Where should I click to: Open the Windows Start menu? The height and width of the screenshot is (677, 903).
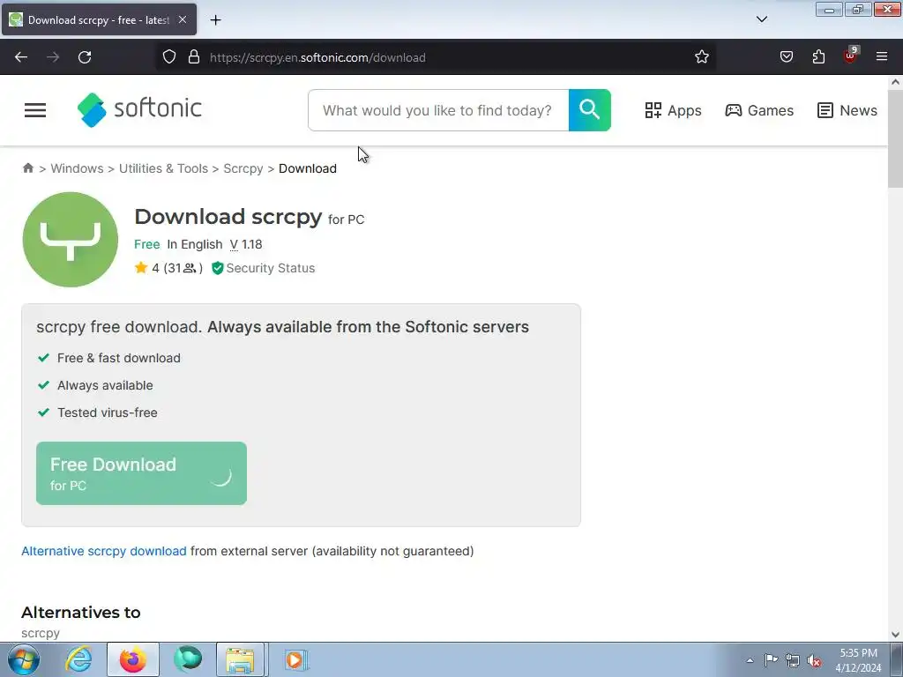24,659
